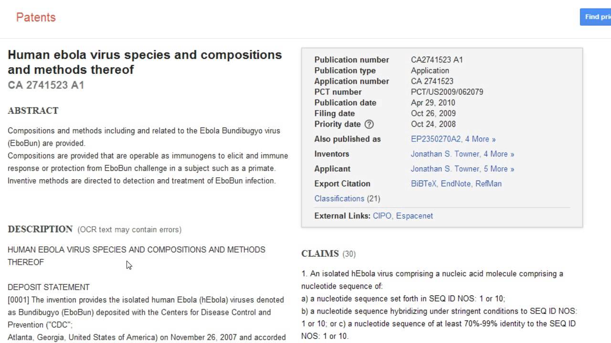
Task: Export citation as BiBTeX
Action: click(x=423, y=183)
